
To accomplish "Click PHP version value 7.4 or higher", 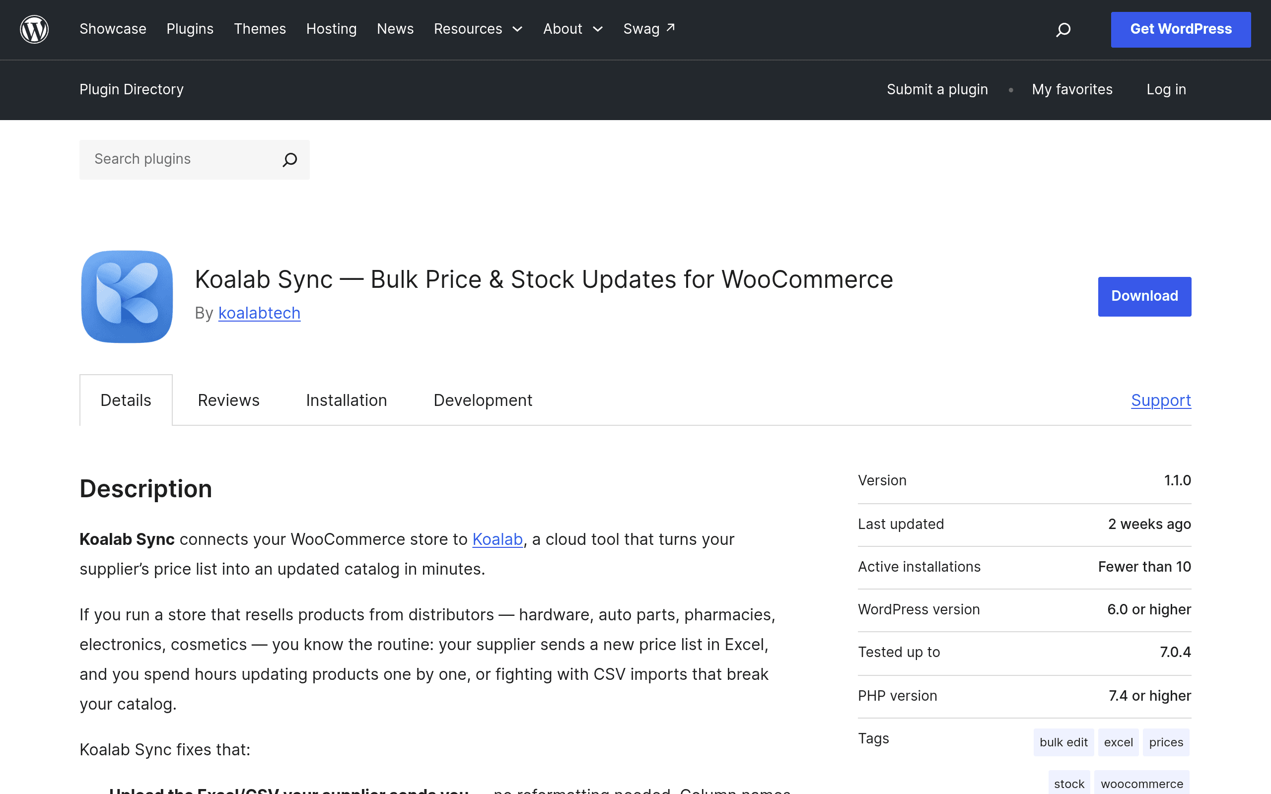I will coord(1150,696).
